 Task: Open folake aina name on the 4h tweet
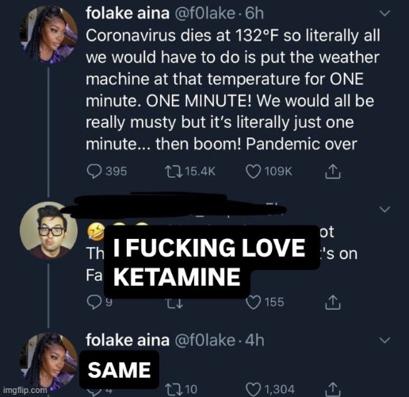[128, 340]
